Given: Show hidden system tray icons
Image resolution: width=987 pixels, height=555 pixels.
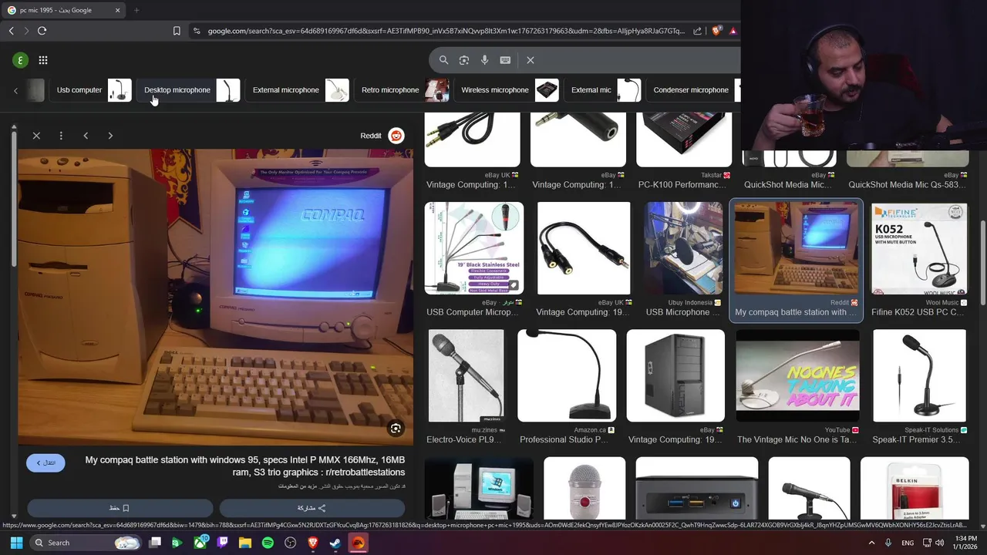Looking at the screenshot, I should pyautogui.click(x=872, y=543).
